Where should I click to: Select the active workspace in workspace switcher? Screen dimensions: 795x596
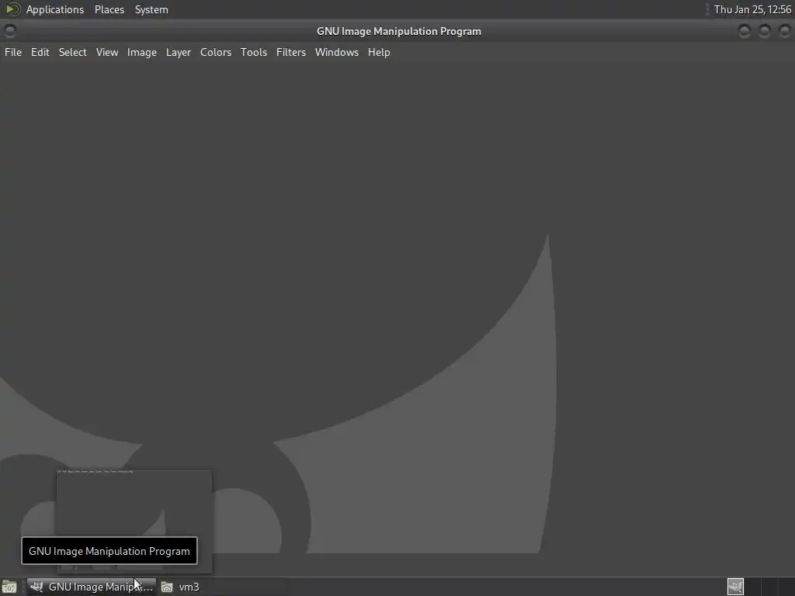pos(736,587)
